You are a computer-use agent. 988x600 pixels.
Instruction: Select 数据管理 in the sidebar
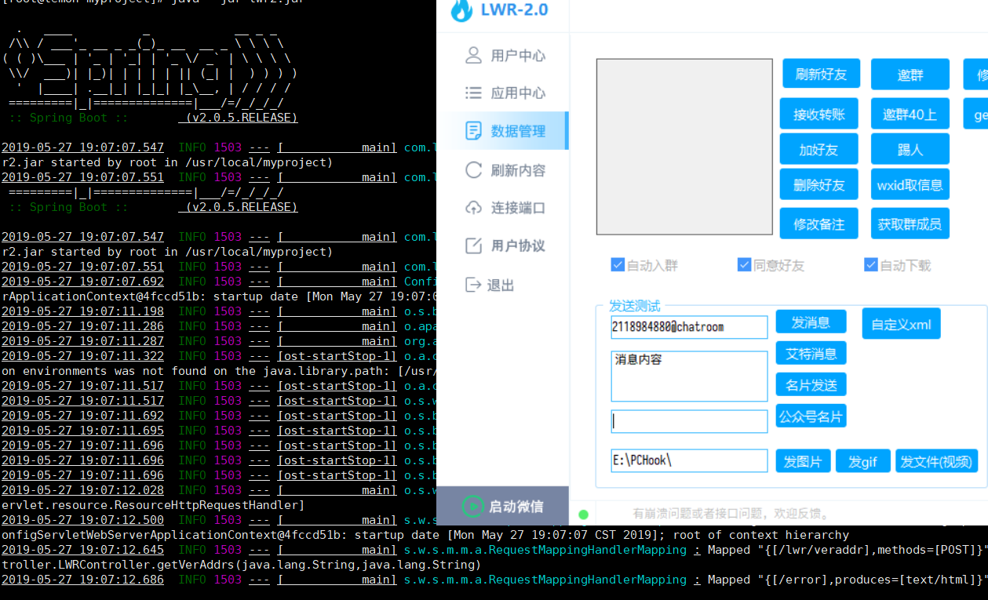[x=504, y=131]
